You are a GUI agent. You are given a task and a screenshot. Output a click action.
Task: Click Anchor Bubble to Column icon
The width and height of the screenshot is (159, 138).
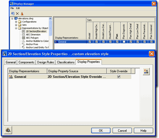click(x=24, y=41)
